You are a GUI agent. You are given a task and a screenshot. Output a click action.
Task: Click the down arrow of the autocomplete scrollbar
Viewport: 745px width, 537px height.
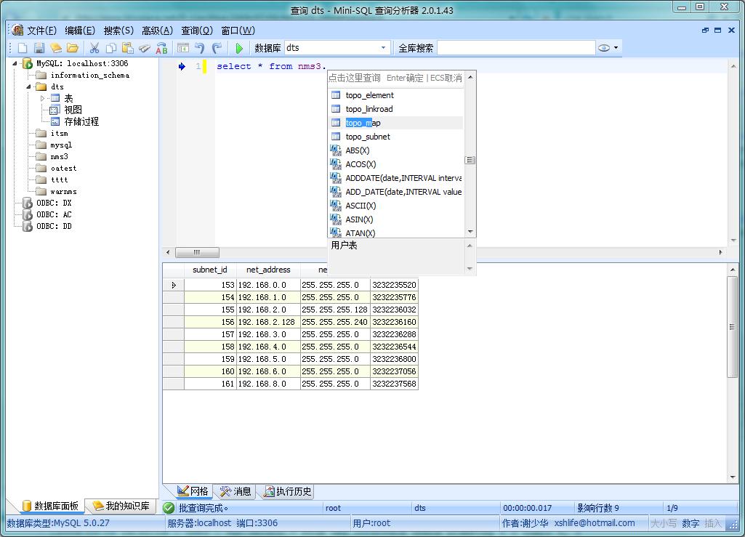(470, 232)
